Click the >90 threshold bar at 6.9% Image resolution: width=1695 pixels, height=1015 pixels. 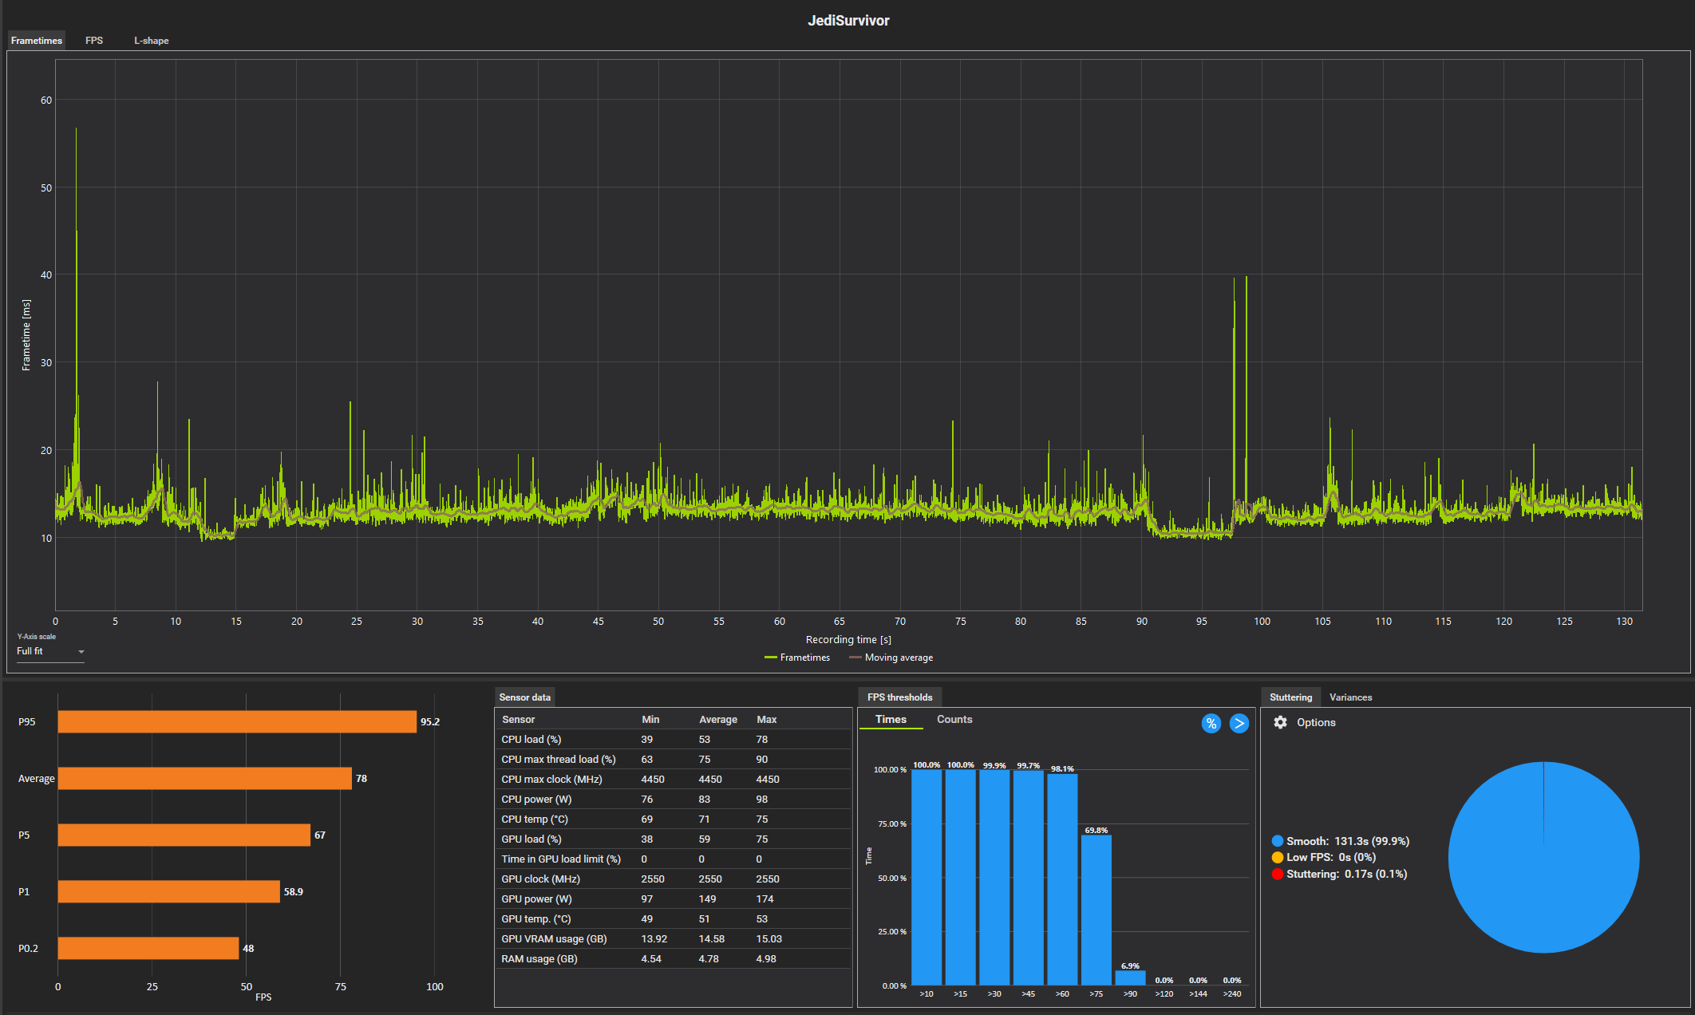pos(1130,978)
